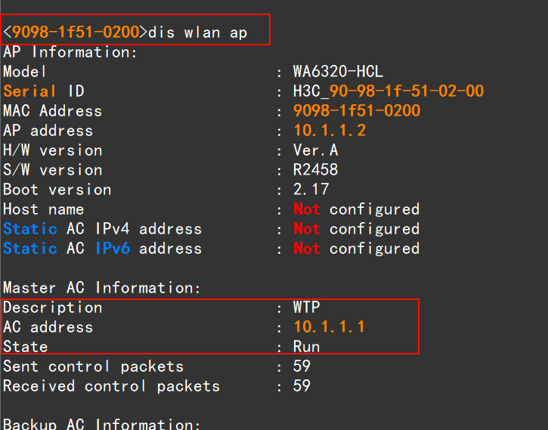Click "Not configured" beside Host name
This screenshot has width=548, height=430.
coord(356,209)
